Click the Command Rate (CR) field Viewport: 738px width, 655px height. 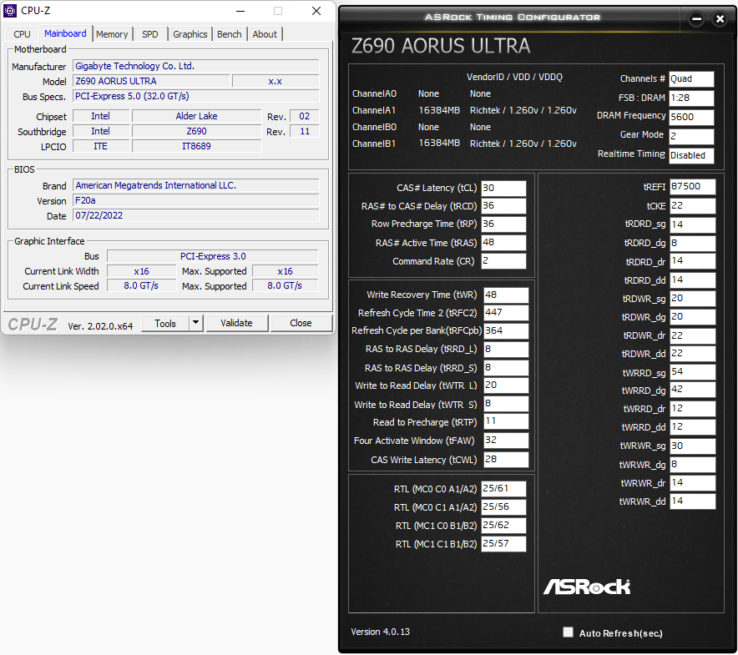tap(503, 260)
